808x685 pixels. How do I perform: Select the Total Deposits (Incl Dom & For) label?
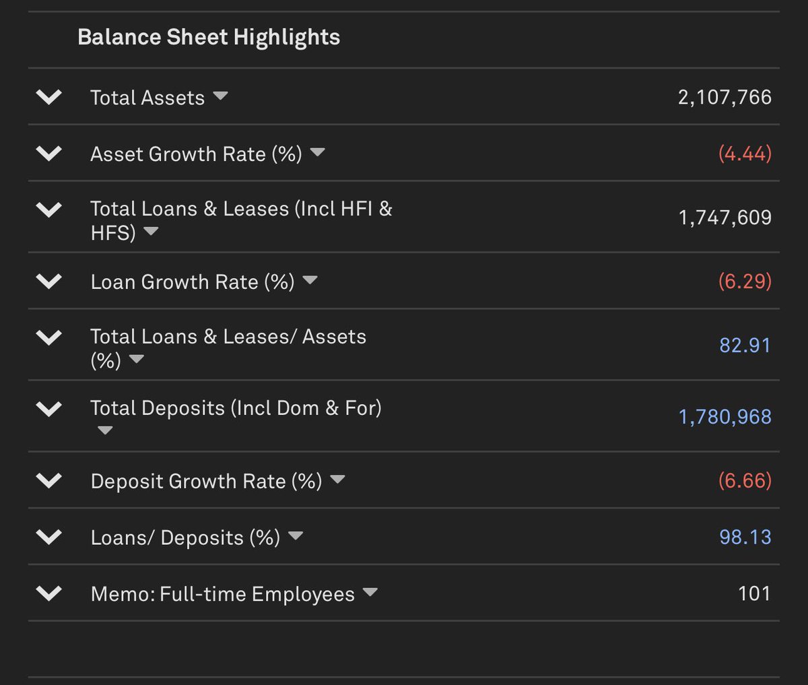click(236, 408)
